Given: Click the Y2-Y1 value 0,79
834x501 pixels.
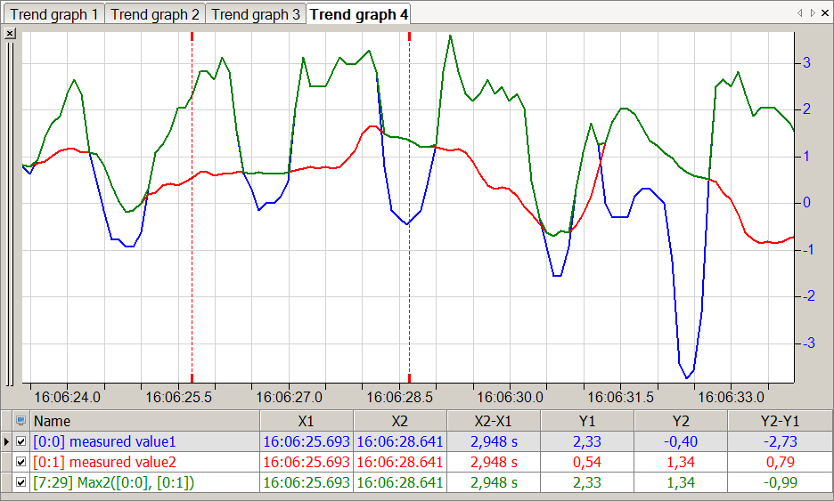Looking at the screenshot, I should coord(781,462).
